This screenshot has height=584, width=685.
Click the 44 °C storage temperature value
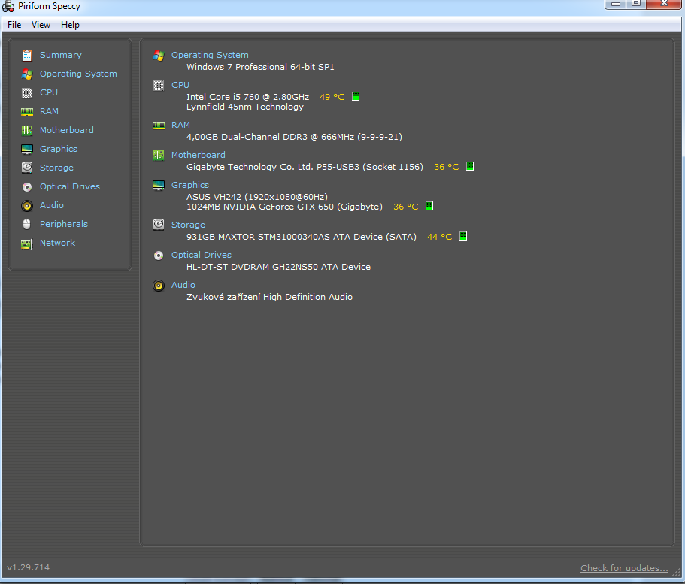(439, 237)
